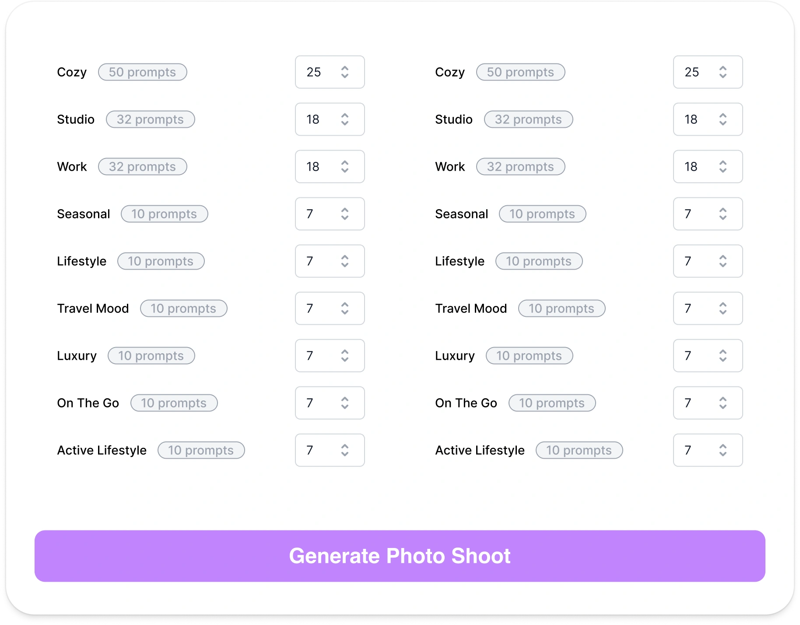
Task: Click the 10 prompts badge beside Luxury
Action: pyautogui.click(x=151, y=355)
